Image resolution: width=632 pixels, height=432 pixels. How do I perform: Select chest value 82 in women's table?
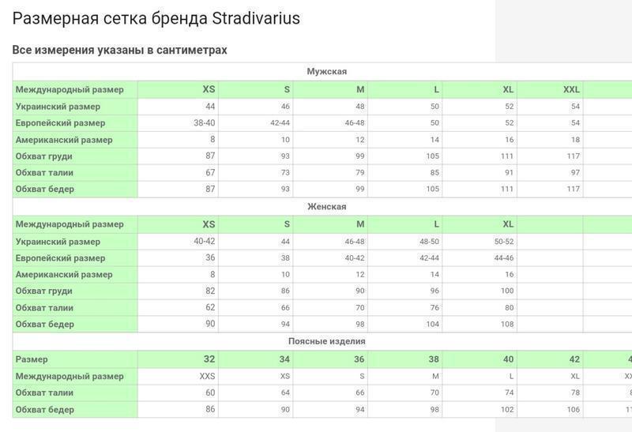[x=210, y=291]
